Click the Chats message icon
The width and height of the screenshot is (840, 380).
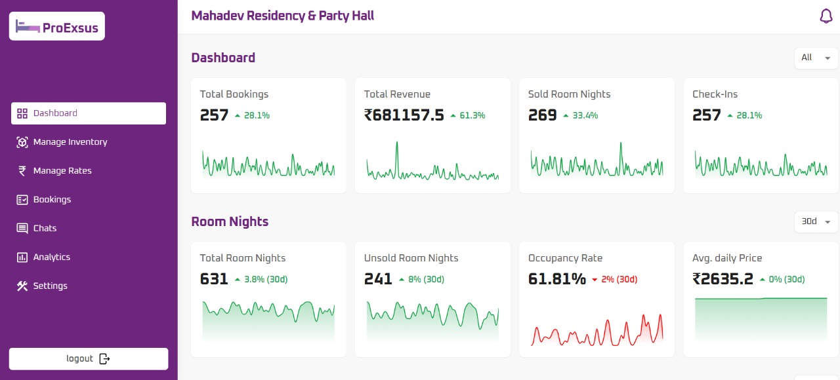(22, 229)
